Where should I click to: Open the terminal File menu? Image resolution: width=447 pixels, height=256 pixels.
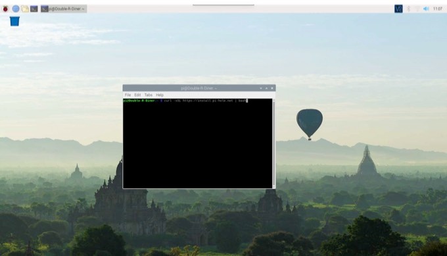tap(128, 95)
